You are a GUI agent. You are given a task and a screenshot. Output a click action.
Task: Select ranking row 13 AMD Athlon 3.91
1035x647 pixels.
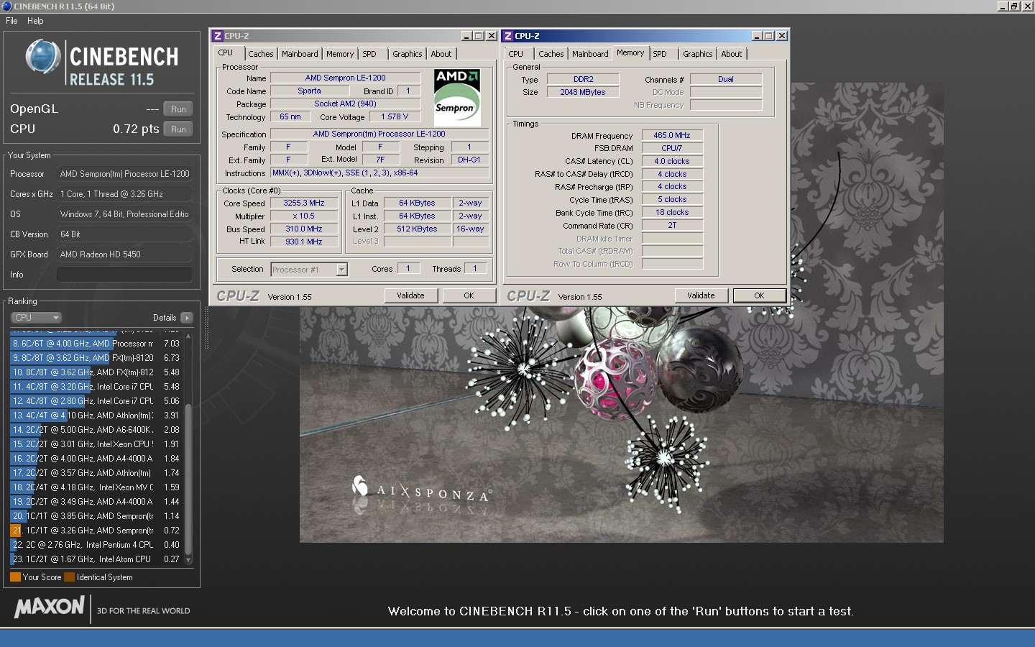pyautogui.click(x=96, y=416)
